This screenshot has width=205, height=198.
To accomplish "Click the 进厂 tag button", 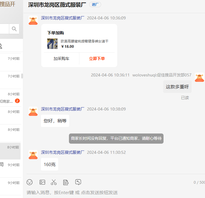I will pyautogui.click(x=95, y=5).
